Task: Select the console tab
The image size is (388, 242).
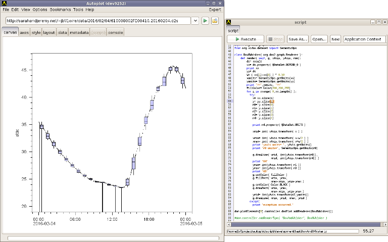Action: pyautogui.click(x=115, y=32)
